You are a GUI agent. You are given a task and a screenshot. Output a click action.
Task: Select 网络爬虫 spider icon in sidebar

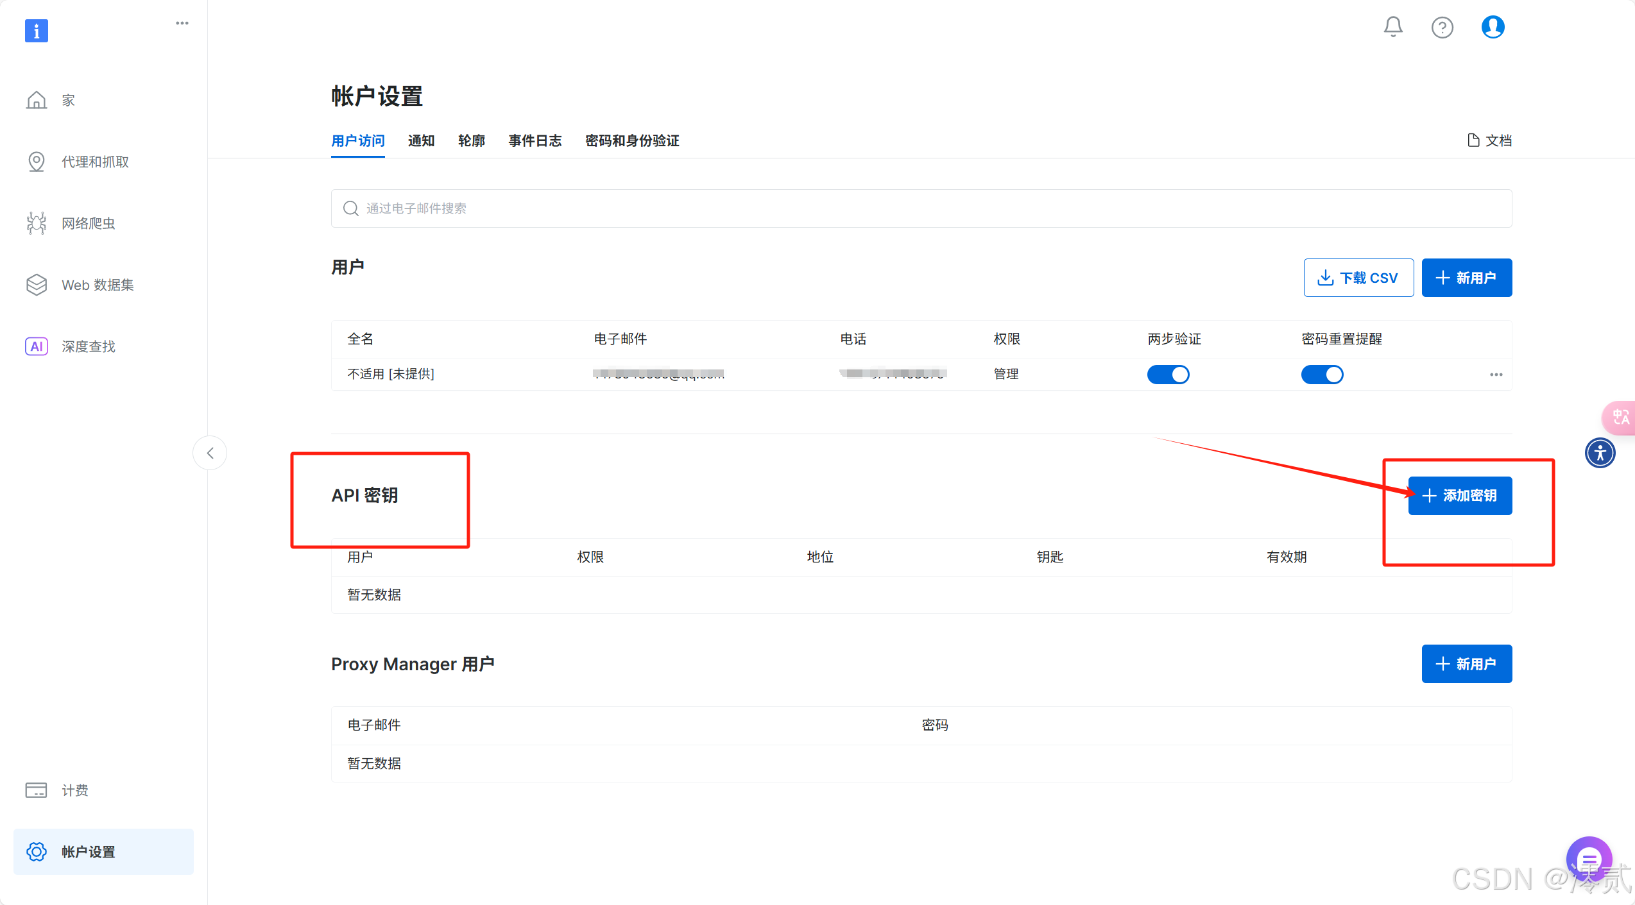37,223
